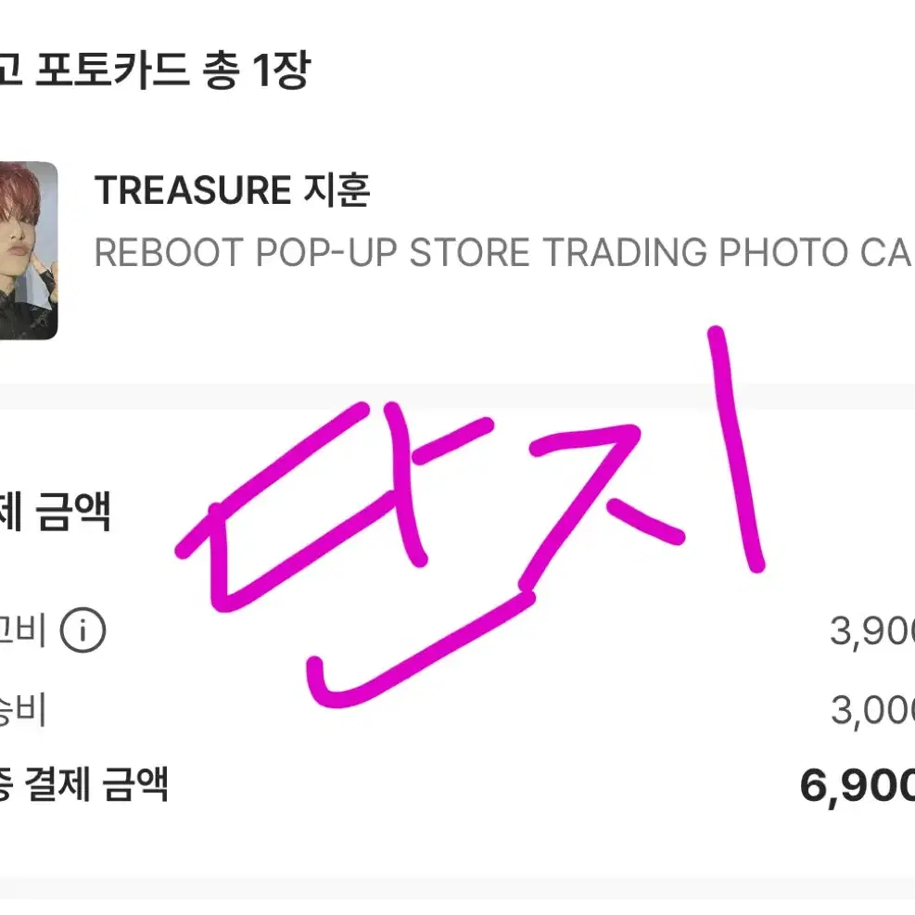
Task: Click the info icon beside storage fee
Action: pos(83,630)
